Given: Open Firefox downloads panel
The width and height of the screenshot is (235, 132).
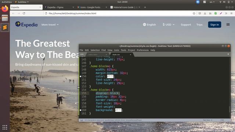Looking at the screenshot, I should 205,14.
